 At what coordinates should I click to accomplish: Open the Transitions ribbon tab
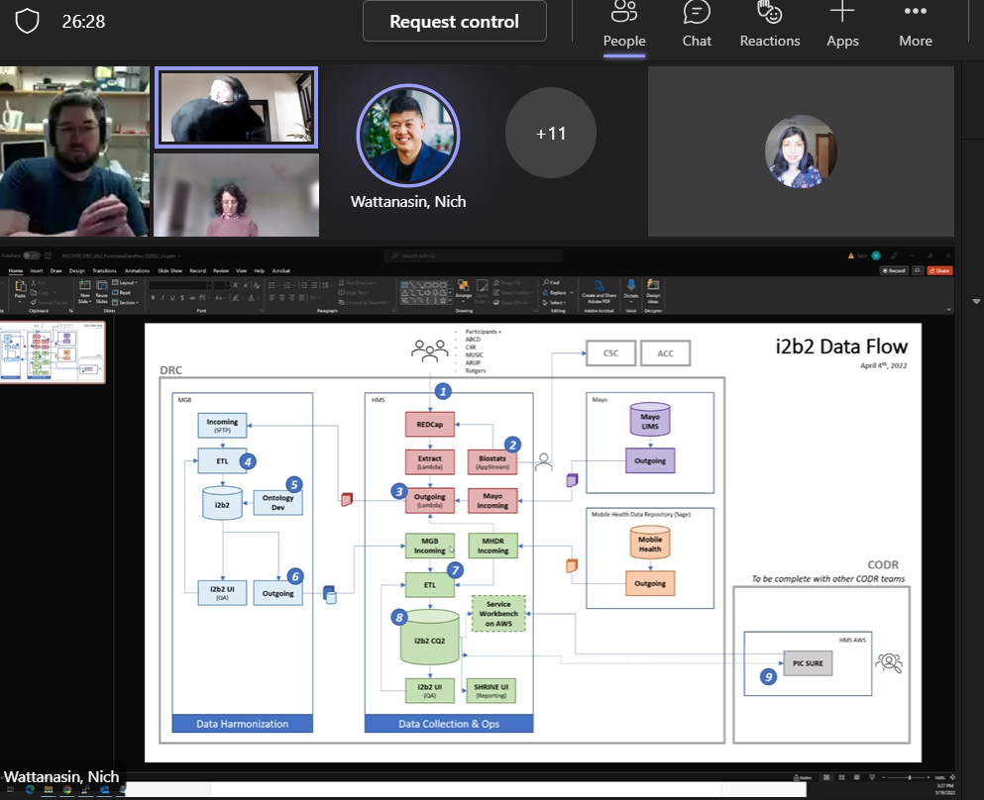click(x=104, y=270)
